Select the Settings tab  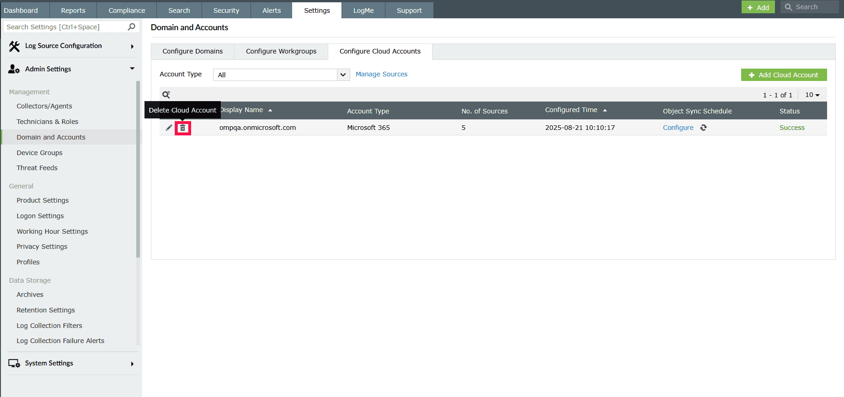click(x=317, y=10)
